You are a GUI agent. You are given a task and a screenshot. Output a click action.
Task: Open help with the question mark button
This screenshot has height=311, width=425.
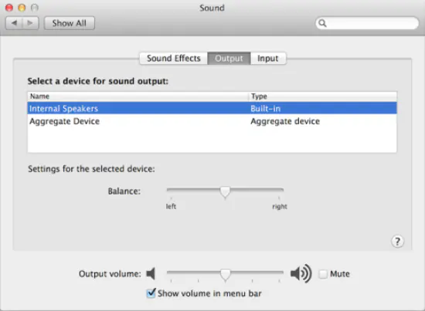pyautogui.click(x=397, y=242)
